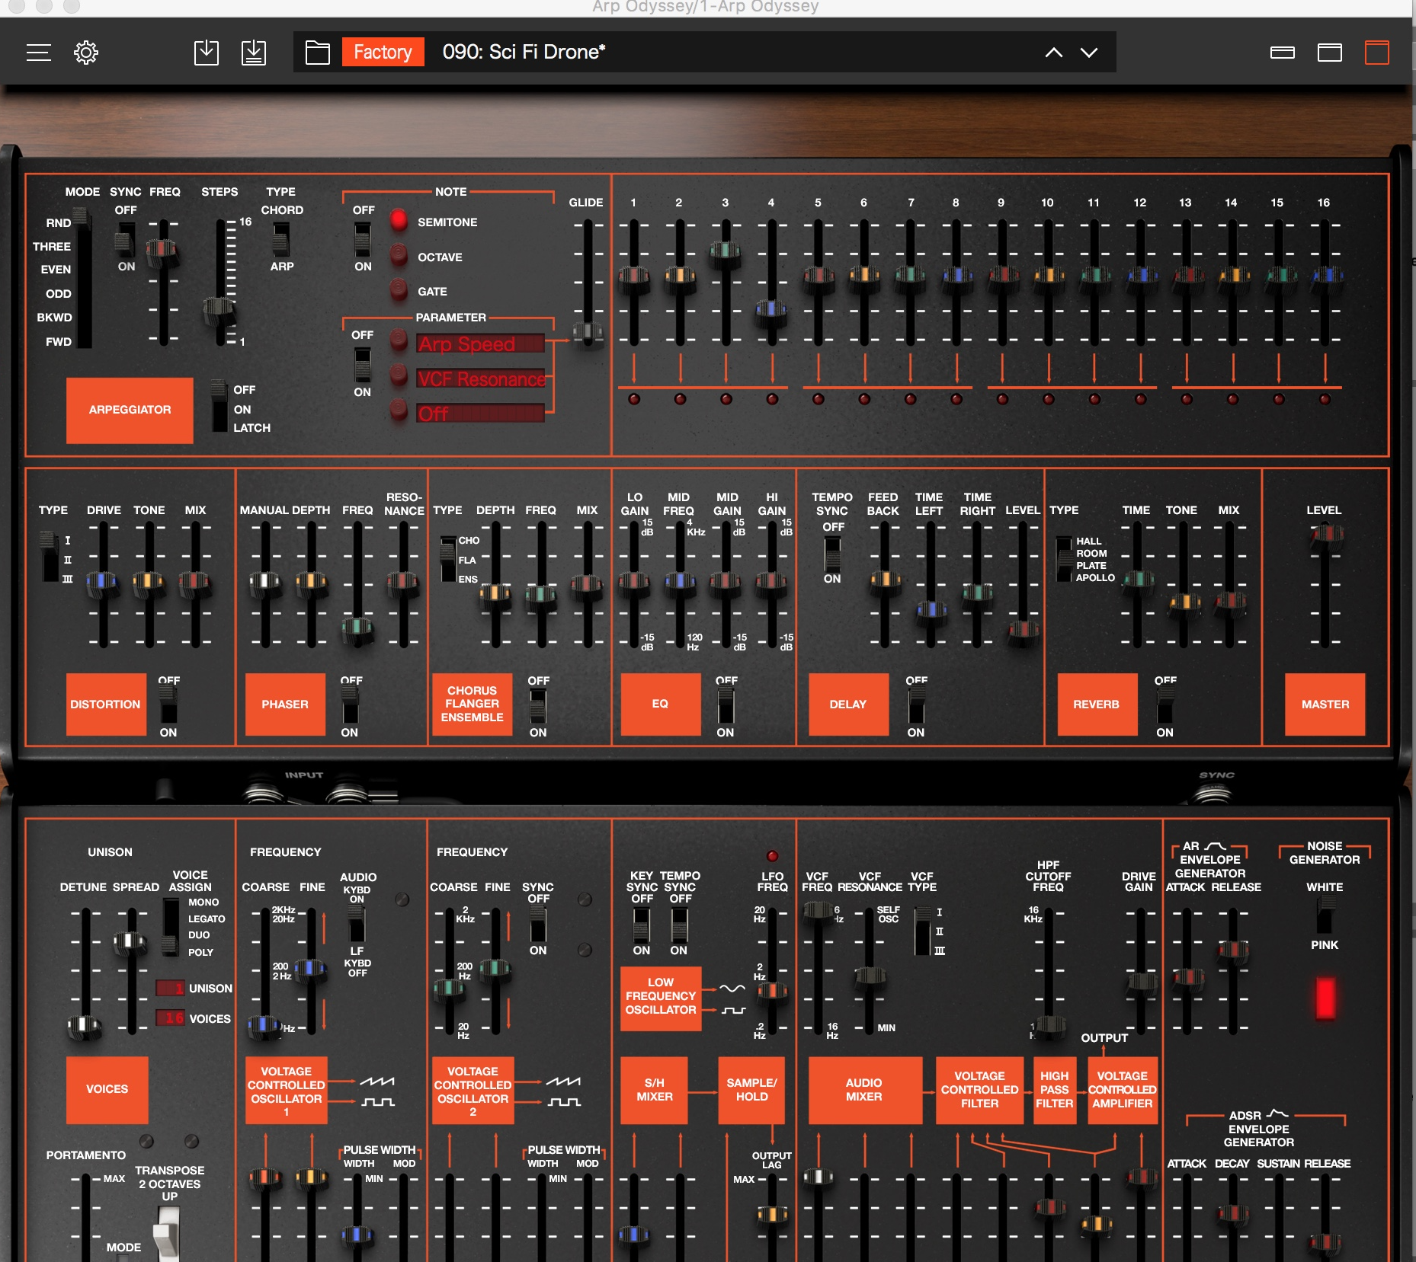Click the DELAY label button

(848, 704)
